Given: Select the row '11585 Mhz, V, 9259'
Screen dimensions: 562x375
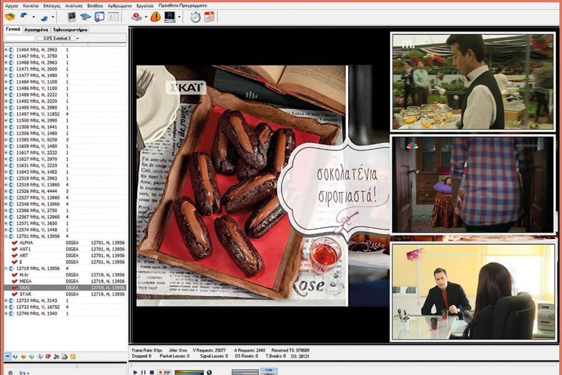Looking at the screenshot, I should tap(65, 140).
